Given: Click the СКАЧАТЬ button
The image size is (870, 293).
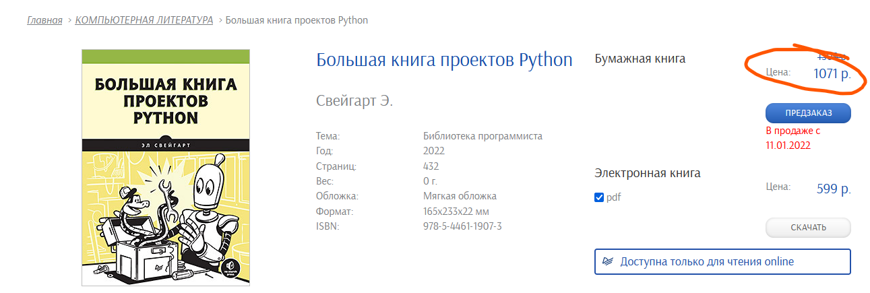Looking at the screenshot, I should point(808,228).
